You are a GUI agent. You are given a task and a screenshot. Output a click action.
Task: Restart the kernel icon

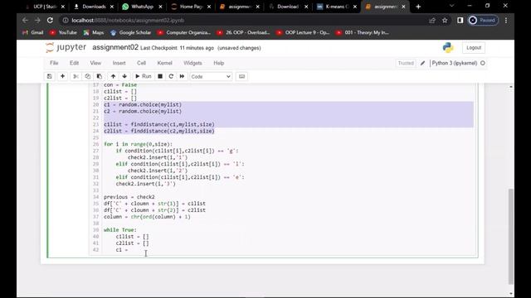[171, 76]
